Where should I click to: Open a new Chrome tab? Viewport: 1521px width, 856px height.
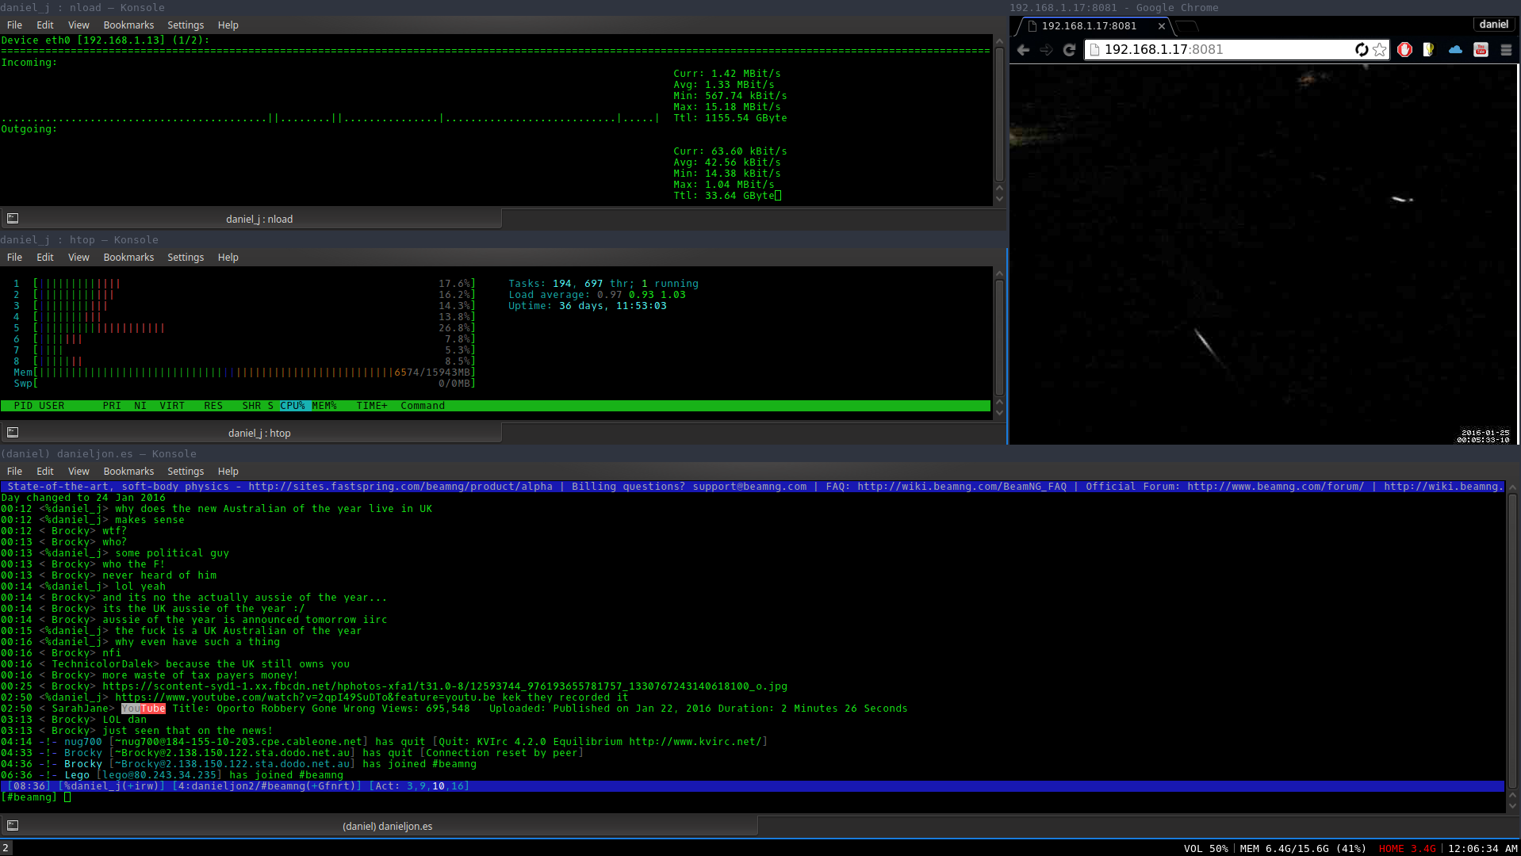[1186, 26]
